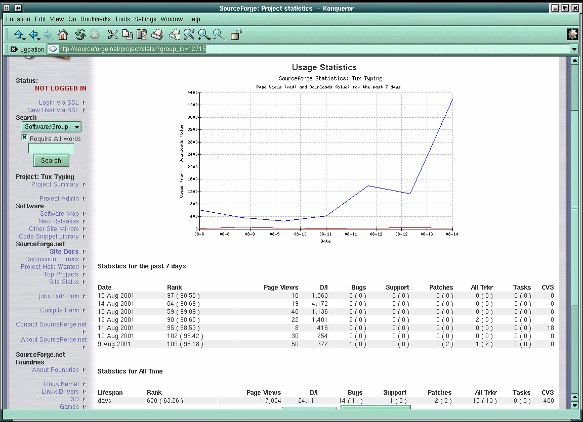
Task: Open Code Snippet Library link
Action: (49, 237)
